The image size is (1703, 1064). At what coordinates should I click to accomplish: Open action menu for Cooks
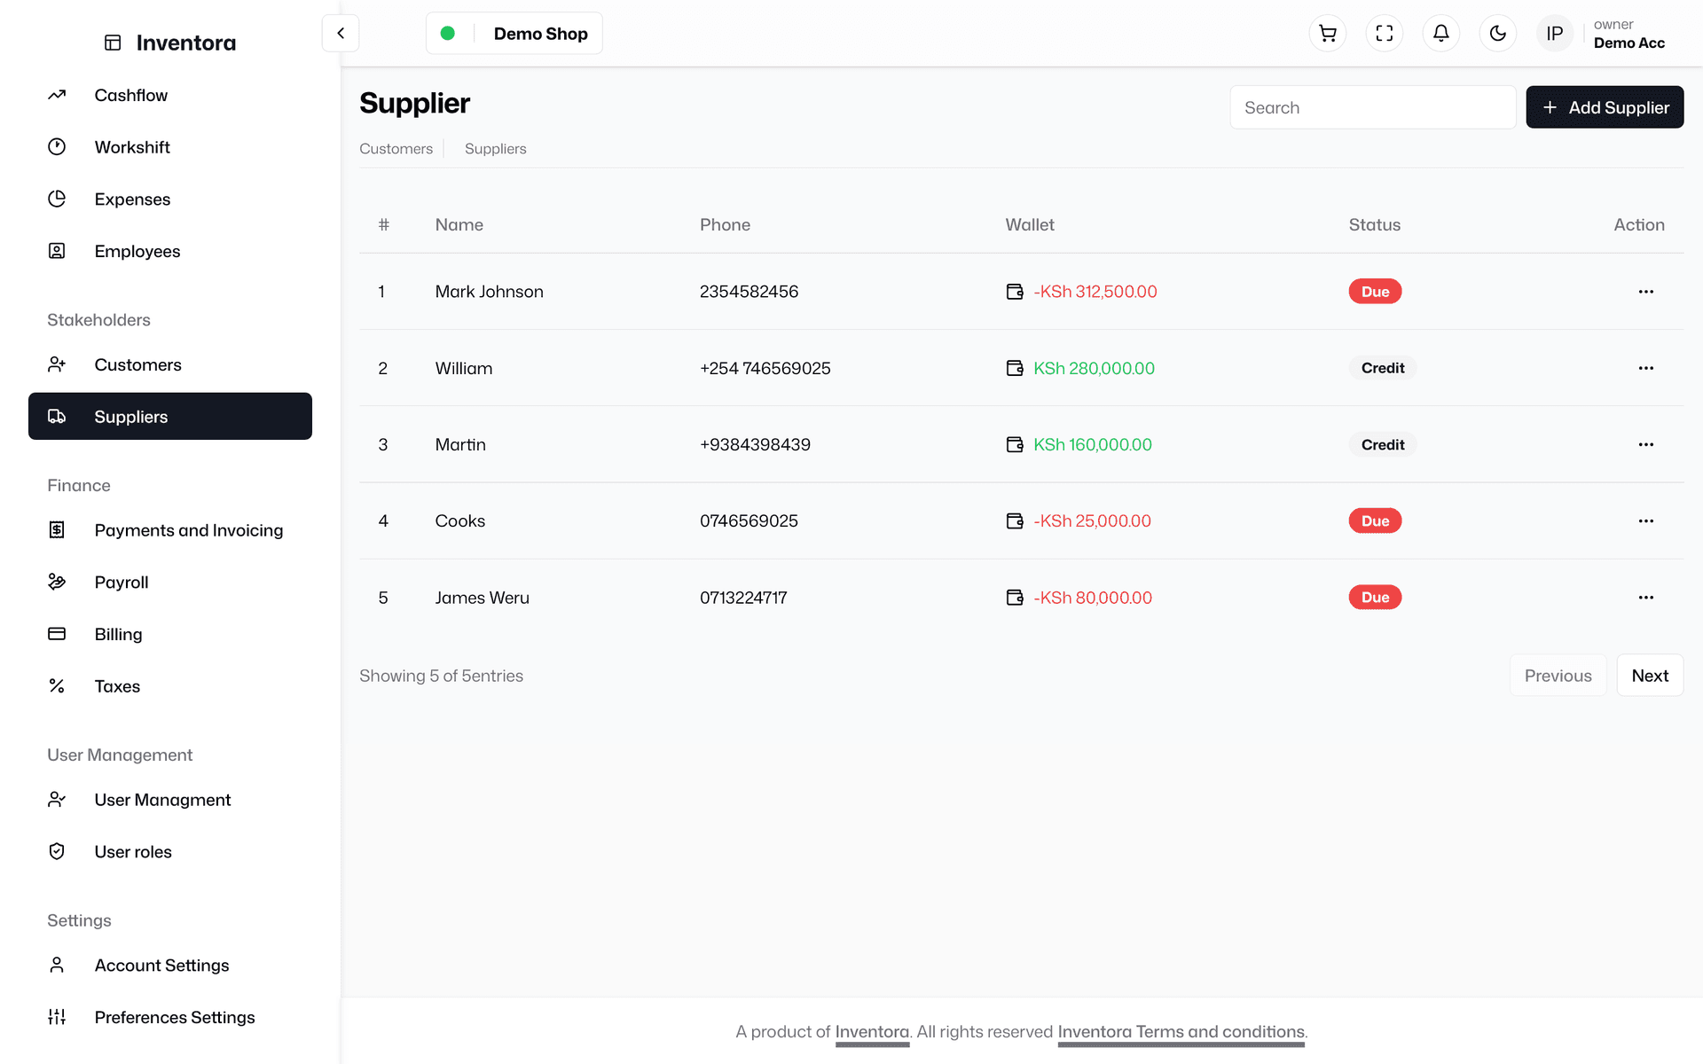tap(1646, 521)
